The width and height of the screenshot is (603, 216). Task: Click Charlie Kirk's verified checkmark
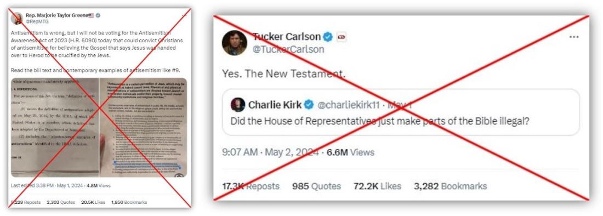point(309,105)
